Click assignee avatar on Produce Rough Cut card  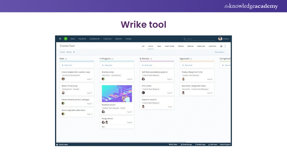coord(183,79)
